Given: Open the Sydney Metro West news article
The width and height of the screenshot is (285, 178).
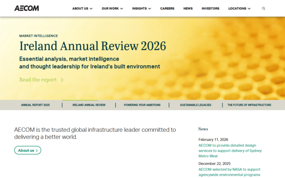Looking at the screenshot, I should coord(230,151).
